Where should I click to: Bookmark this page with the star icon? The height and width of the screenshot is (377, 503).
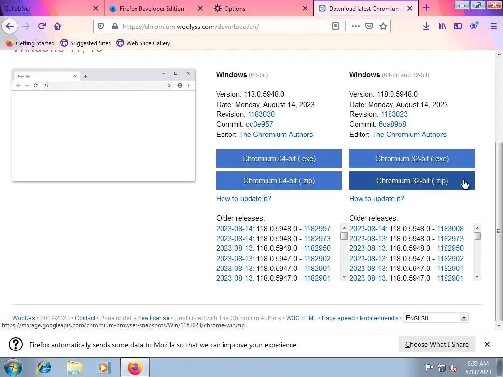383,27
